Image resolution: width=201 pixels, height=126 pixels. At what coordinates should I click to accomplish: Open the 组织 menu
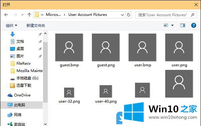(11, 25)
